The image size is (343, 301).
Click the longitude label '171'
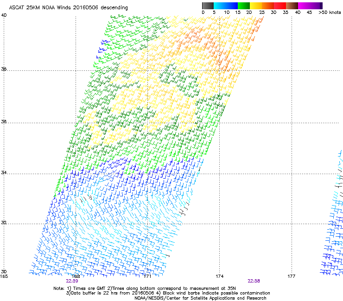[147, 276]
